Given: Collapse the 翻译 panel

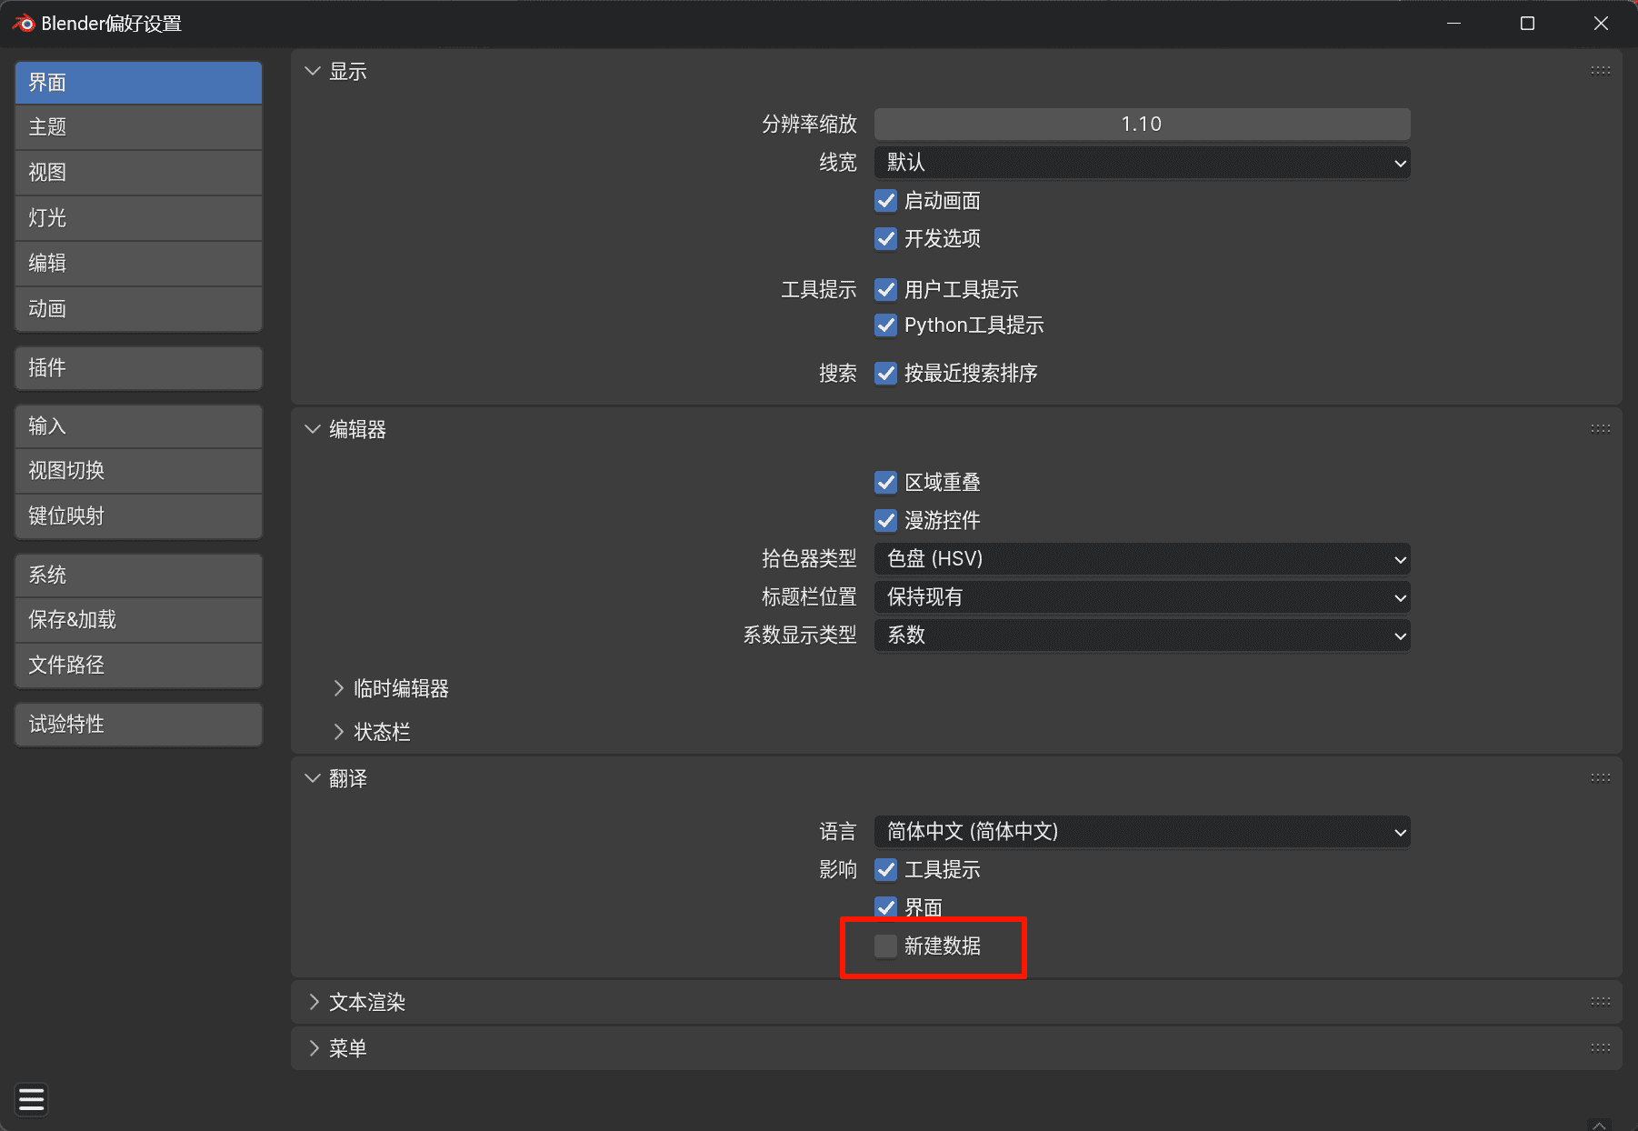Looking at the screenshot, I should pyautogui.click(x=313, y=778).
